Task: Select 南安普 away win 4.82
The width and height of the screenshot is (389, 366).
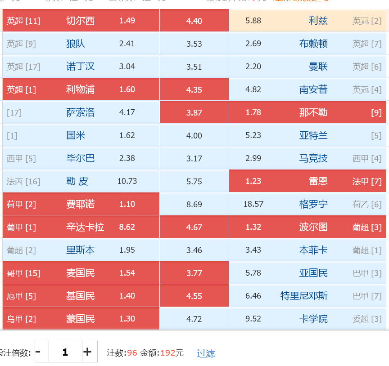Action: [308, 89]
